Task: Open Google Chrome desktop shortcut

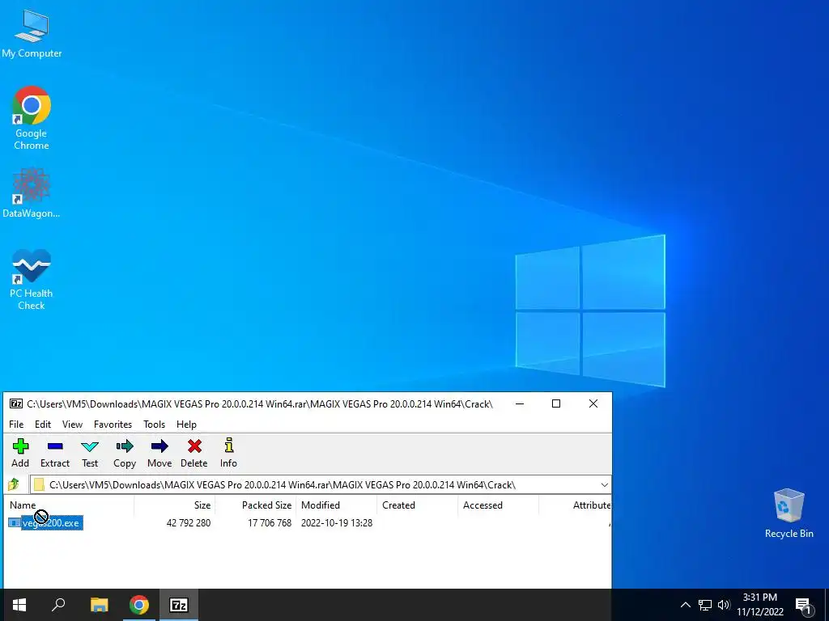Action: pyautogui.click(x=32, y=118)
